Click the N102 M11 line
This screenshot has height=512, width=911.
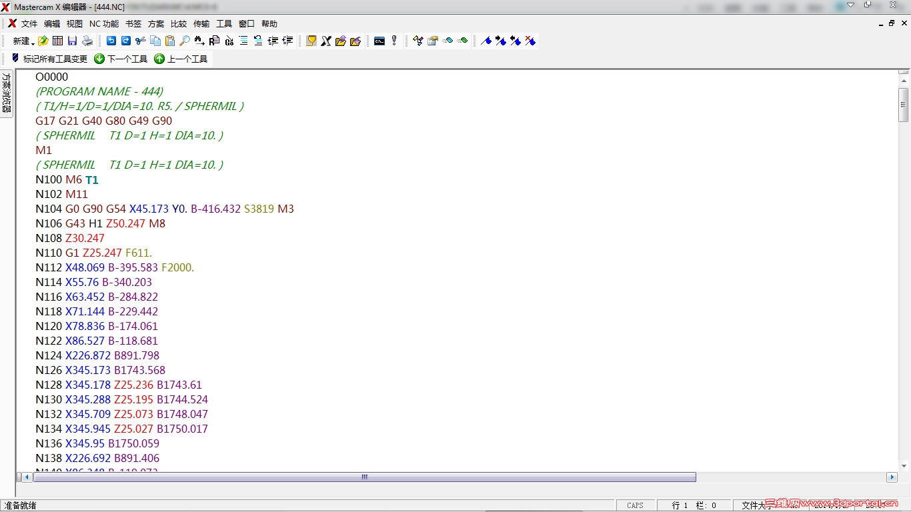pyautogui.click(x=62, y=194)
